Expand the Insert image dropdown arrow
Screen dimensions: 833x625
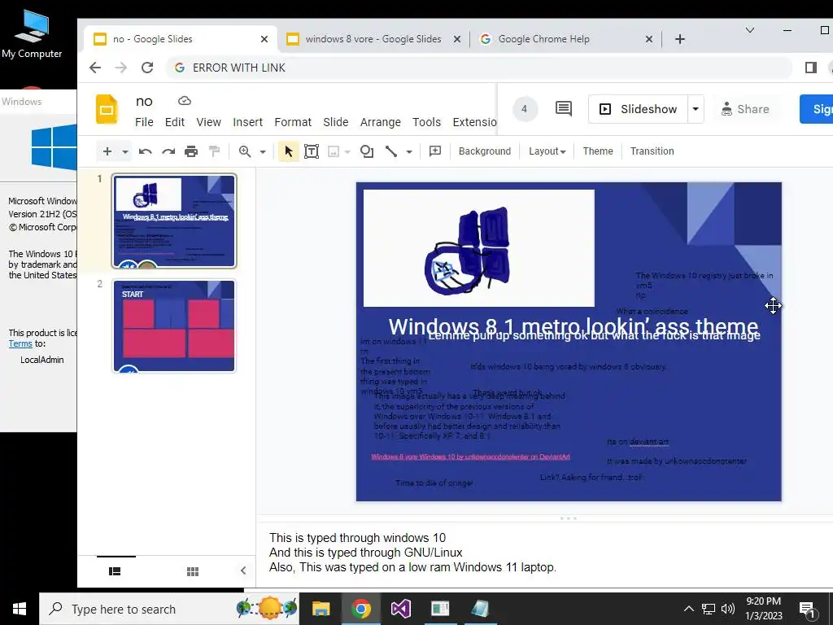coord(347,151)
